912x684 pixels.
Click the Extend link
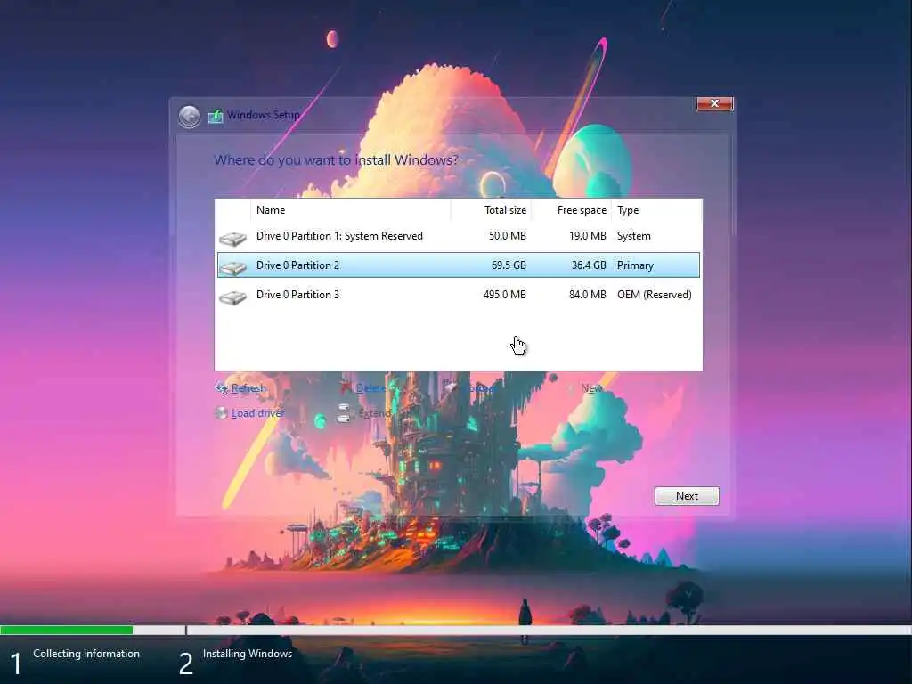point(375,413)
